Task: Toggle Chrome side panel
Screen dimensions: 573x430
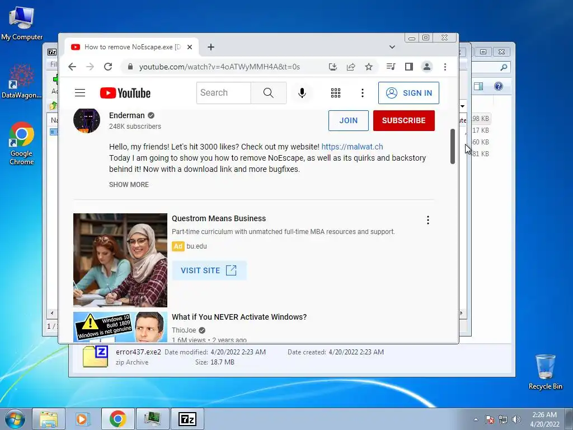Action: 409,67
